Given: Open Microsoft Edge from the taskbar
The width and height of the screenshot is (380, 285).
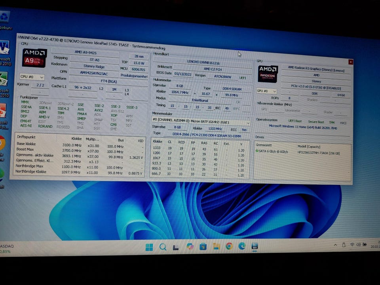Looking at the screenshot, I should [242, 246].
